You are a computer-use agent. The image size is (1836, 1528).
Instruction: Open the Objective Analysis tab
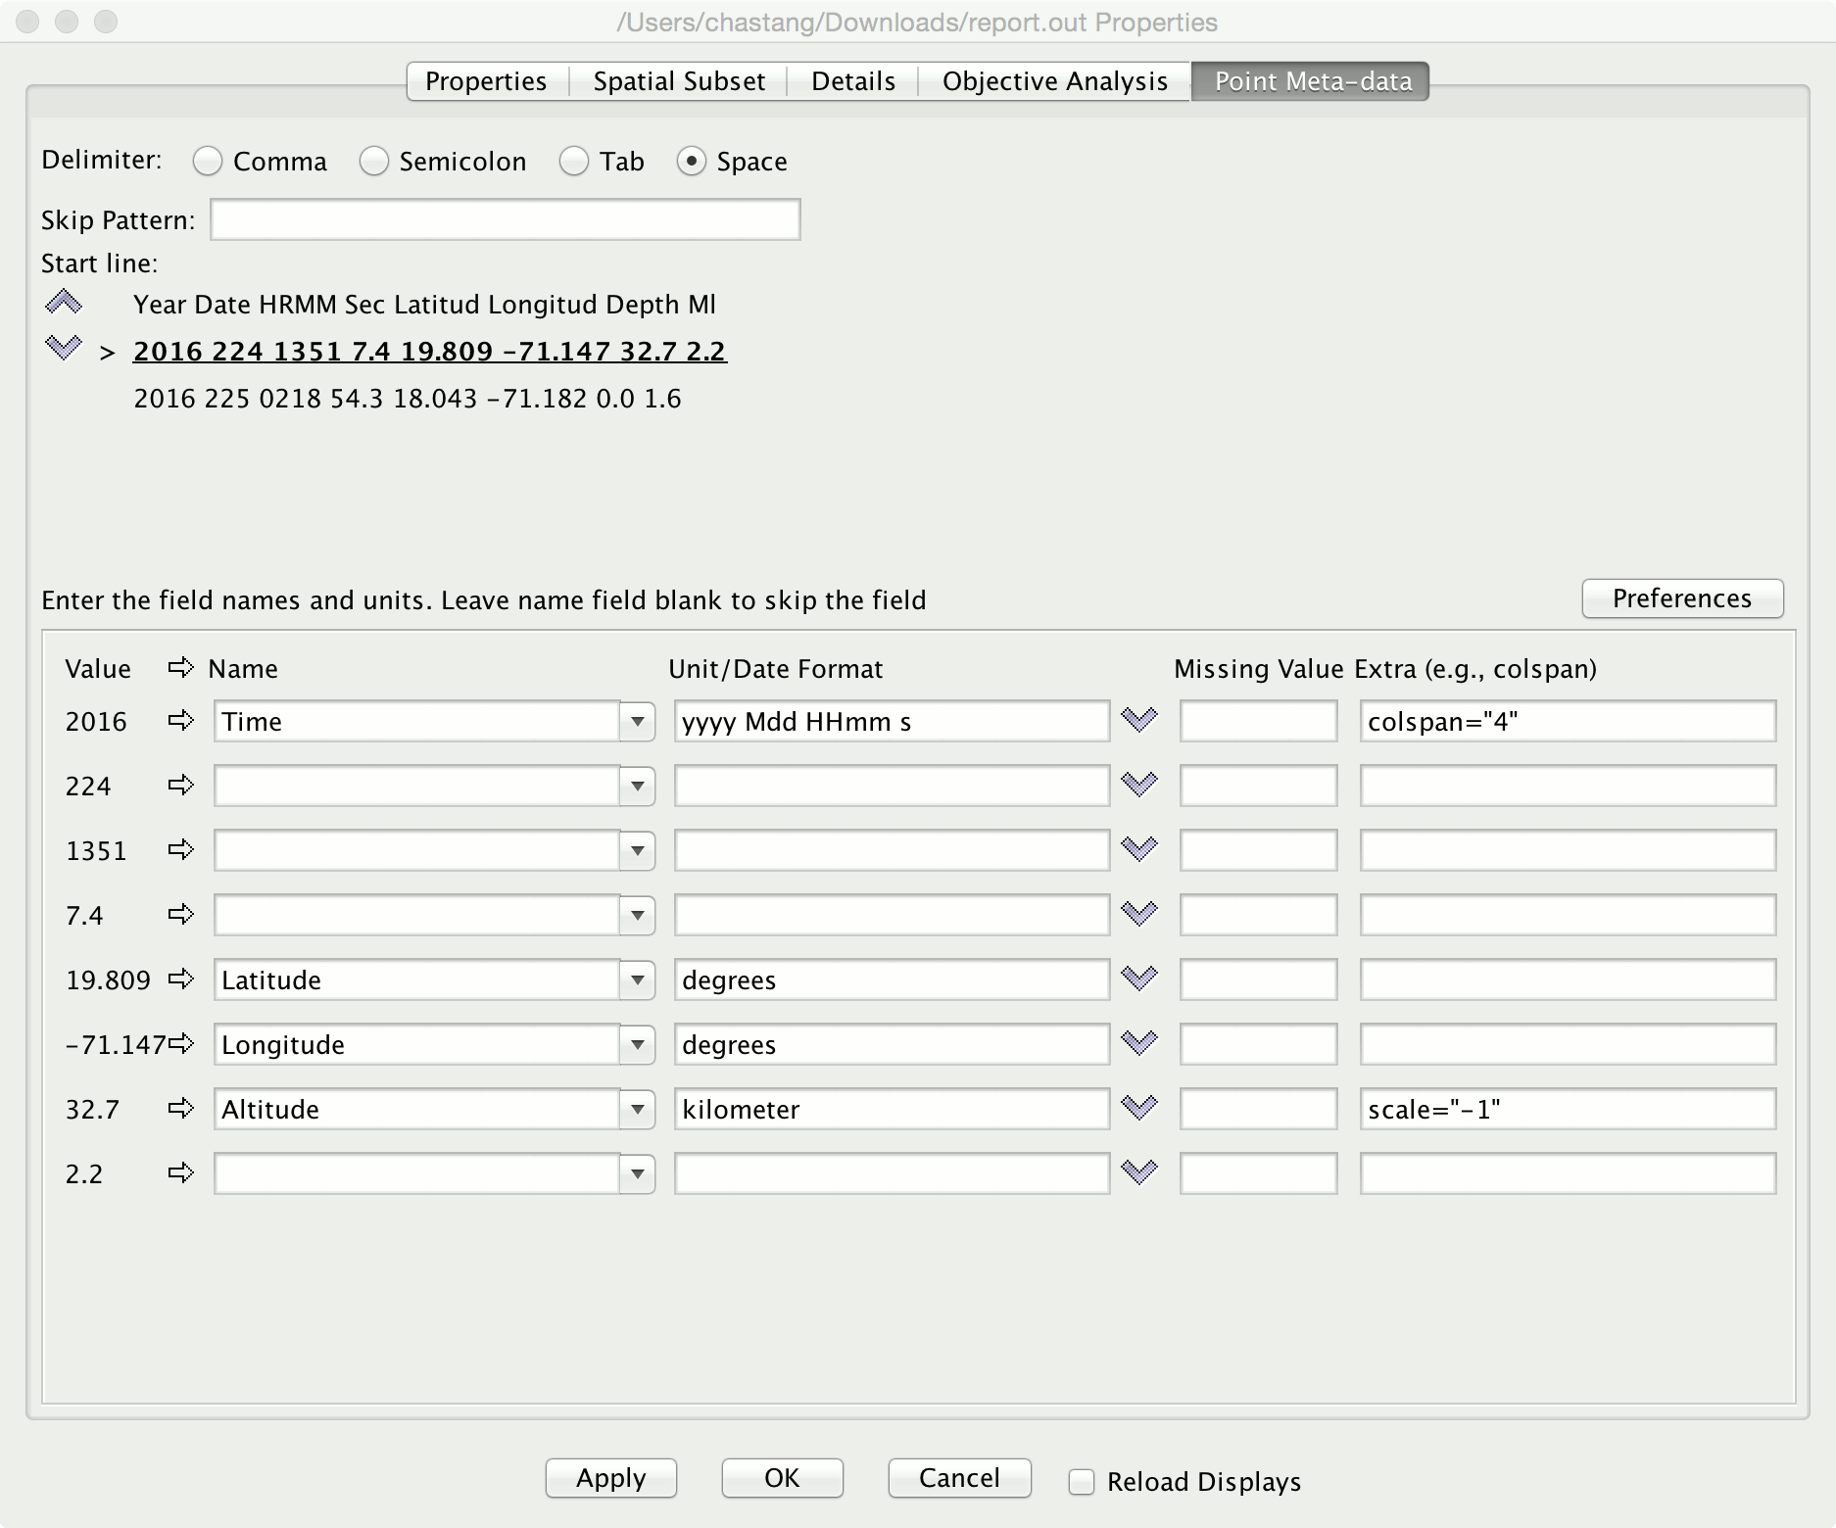1054,81
